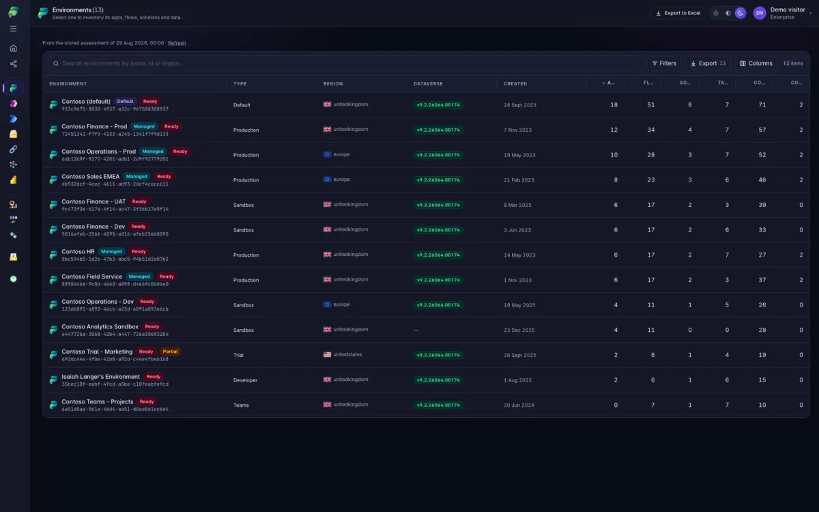Switch to light theme sun toggle
The image size is (819, 512).
[716, 13]
